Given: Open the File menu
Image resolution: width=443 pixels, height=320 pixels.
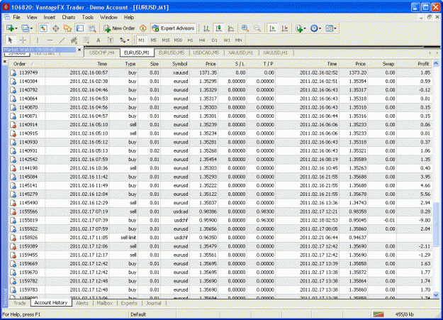Looking at the screenshot, I should coord(17,17).
